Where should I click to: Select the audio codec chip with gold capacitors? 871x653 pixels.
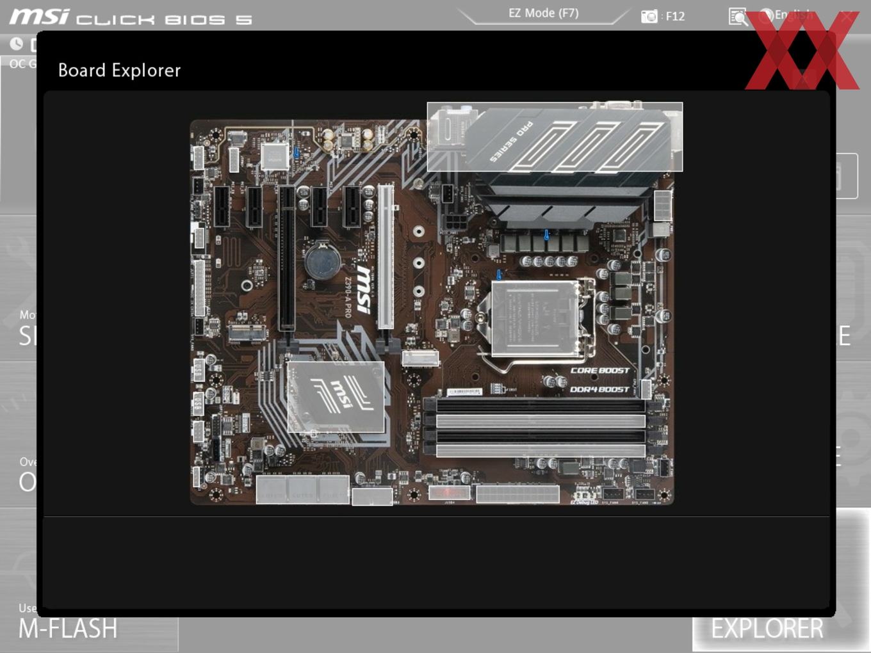tap(348, 141)
